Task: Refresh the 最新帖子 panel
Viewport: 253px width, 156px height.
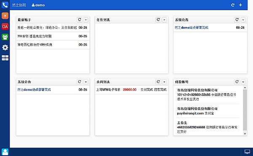Action: click(80, 20)
